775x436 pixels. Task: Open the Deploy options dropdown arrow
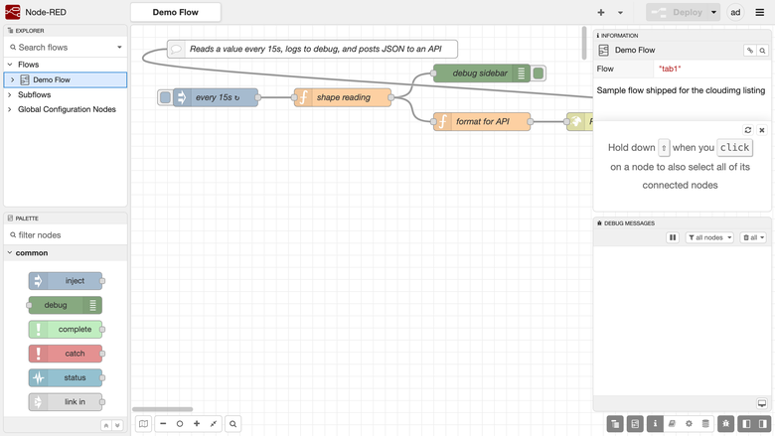(713, 12)
